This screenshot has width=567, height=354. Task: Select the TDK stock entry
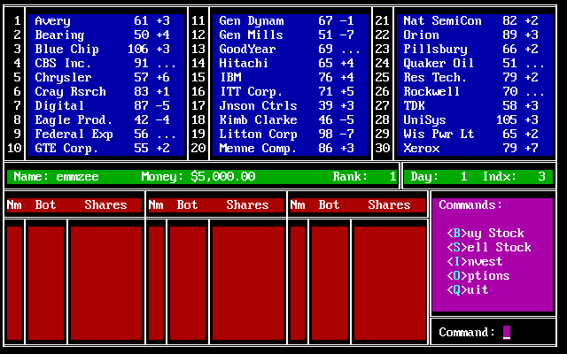(475, 105)
